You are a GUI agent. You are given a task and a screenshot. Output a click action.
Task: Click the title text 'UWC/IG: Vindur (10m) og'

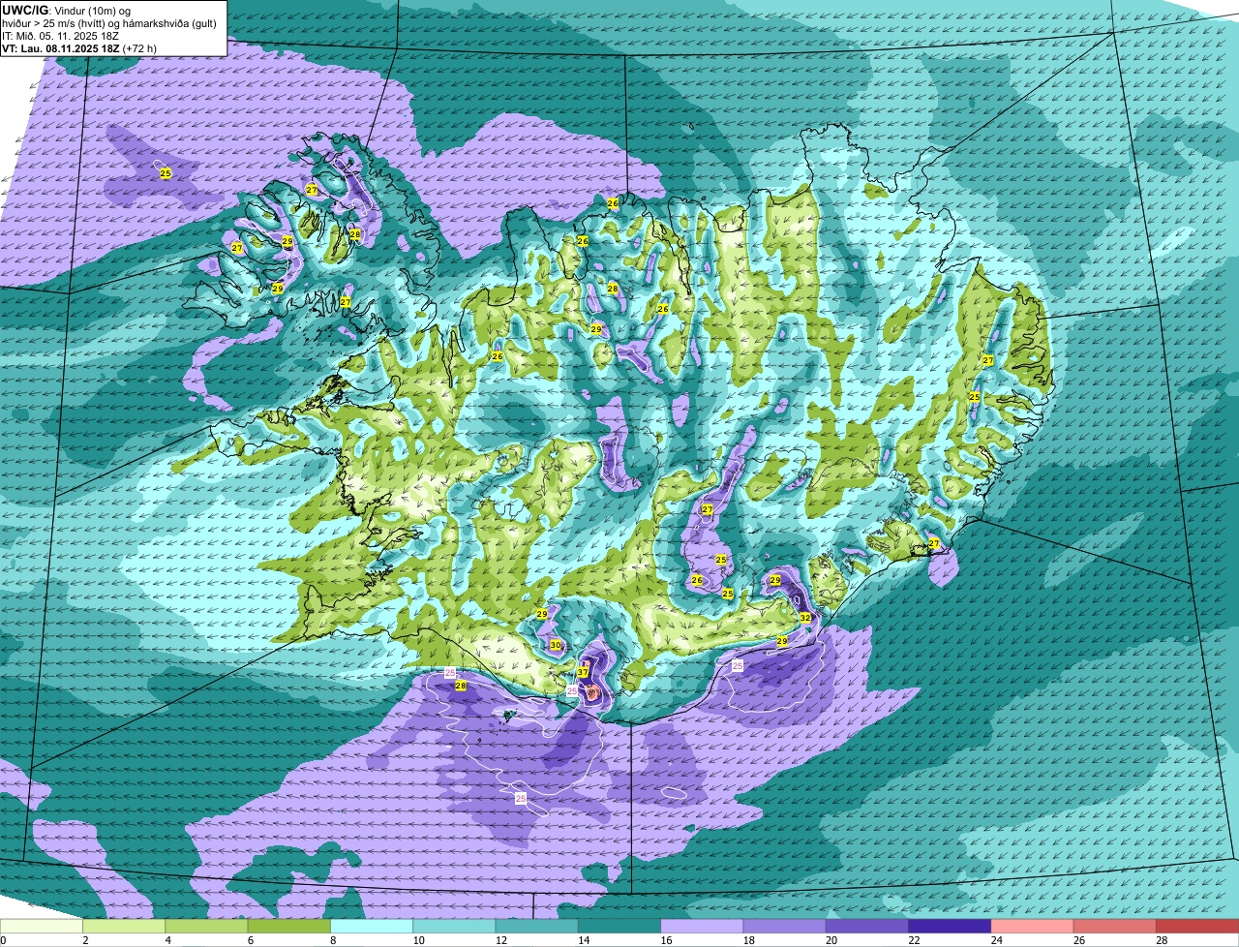click(x=66, y=10)
